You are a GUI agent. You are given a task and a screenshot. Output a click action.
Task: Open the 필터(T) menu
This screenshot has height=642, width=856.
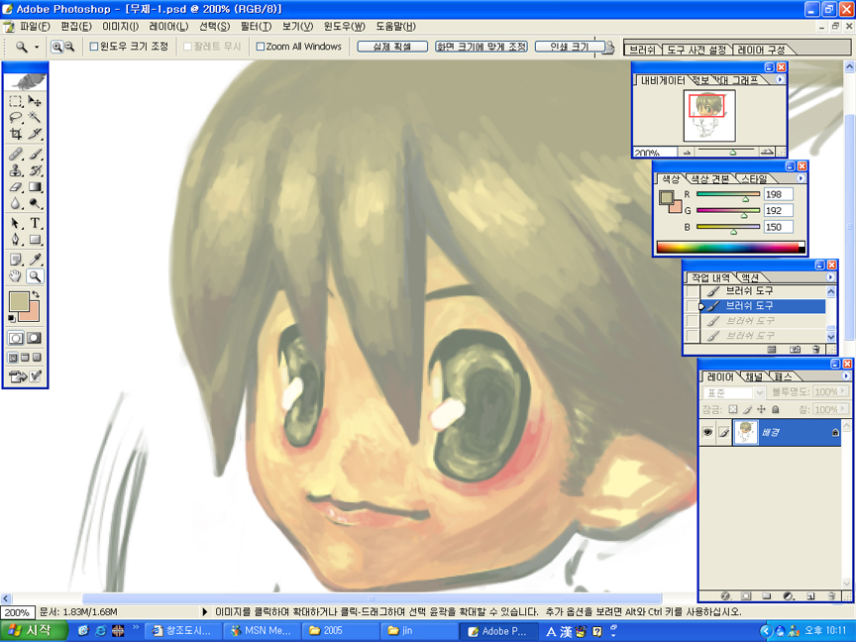256,26
